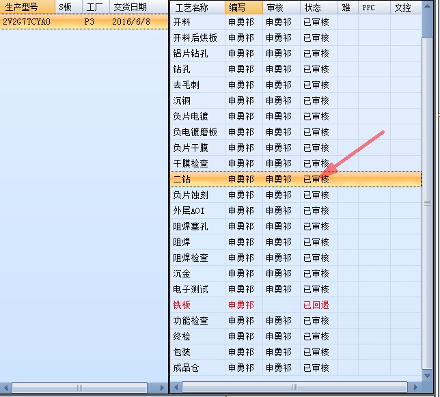
Task: Click the 工厂 column header
Action: (96, 7)
